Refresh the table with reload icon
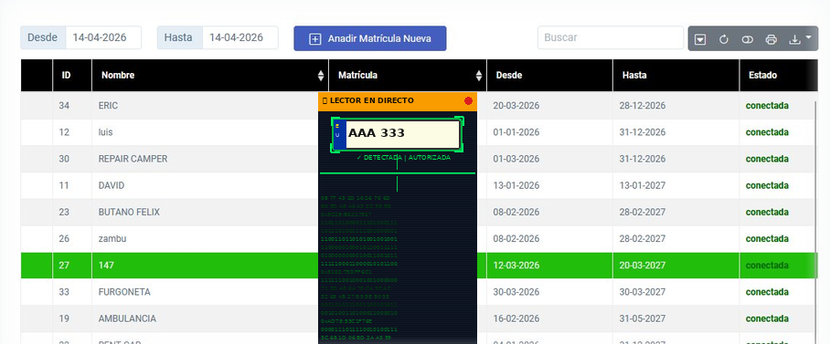830x344 pixels. 724,39
